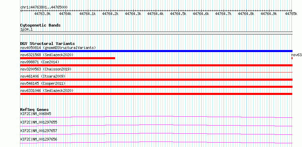
Task: Click KIF2C|NM_001297655 transcript label
Action: [x=39, y=122]
